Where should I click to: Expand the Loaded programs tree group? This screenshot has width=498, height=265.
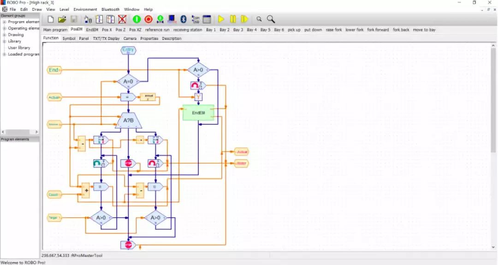[5, 54]
